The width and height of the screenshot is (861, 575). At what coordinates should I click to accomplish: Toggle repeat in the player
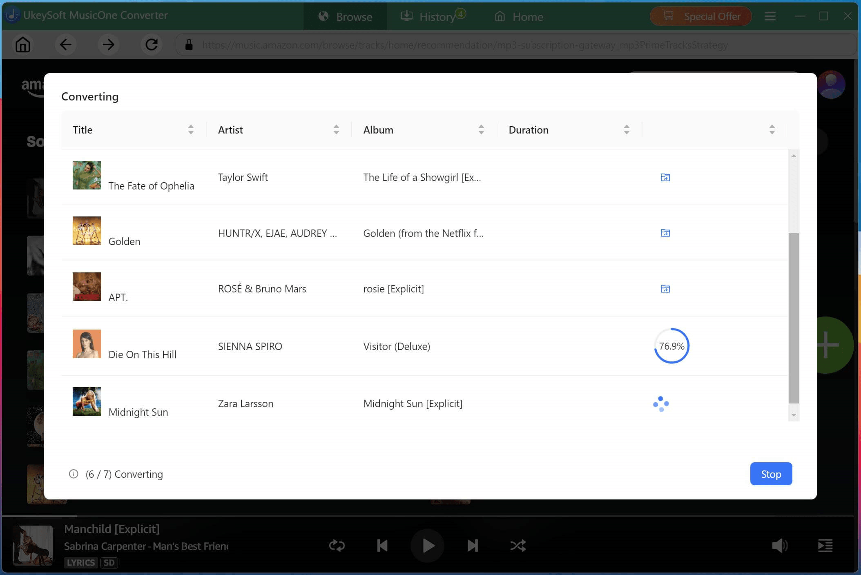click(337, 546)
